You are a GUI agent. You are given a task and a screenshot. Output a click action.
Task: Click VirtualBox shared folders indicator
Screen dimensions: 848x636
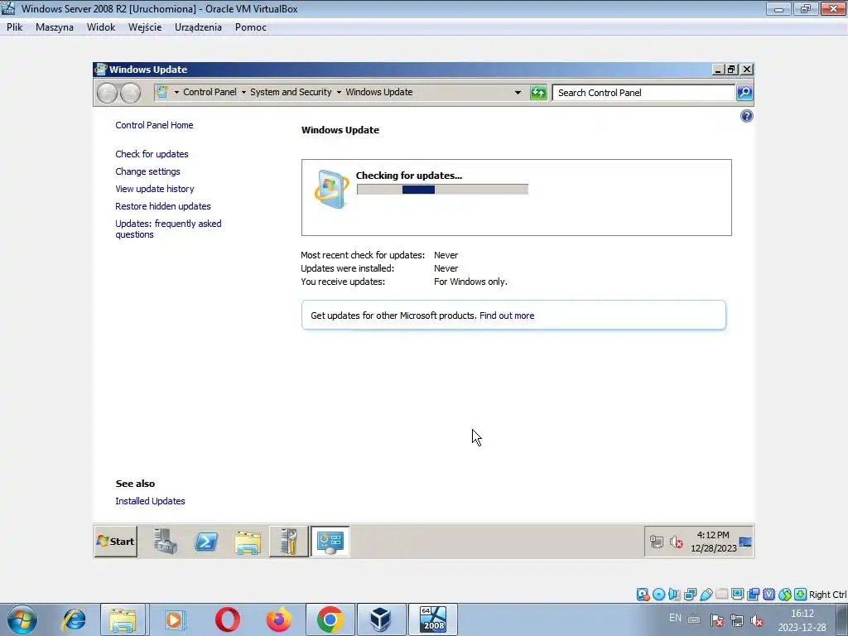721,595
